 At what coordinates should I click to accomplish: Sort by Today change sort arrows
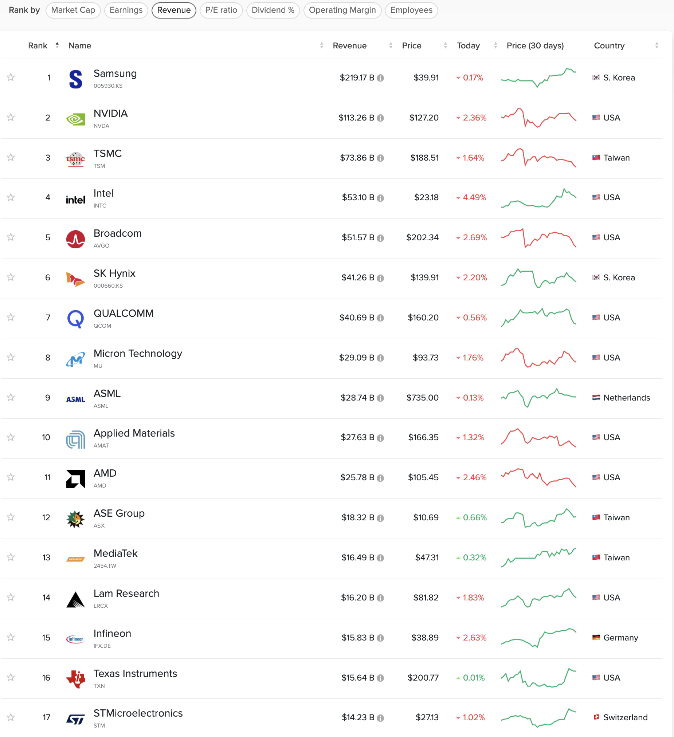coord(495,45)
